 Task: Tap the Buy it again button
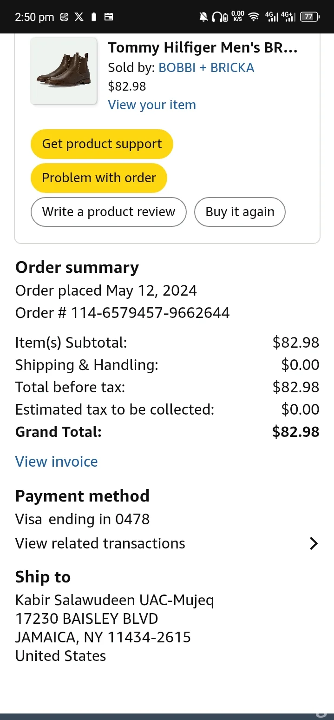[240, 212]
